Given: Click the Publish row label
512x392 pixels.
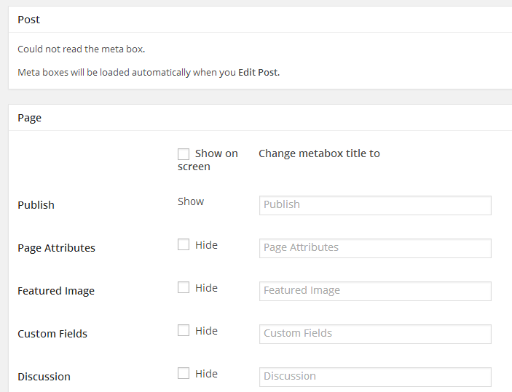Looking at the screenshot, I should click(36, 205).
